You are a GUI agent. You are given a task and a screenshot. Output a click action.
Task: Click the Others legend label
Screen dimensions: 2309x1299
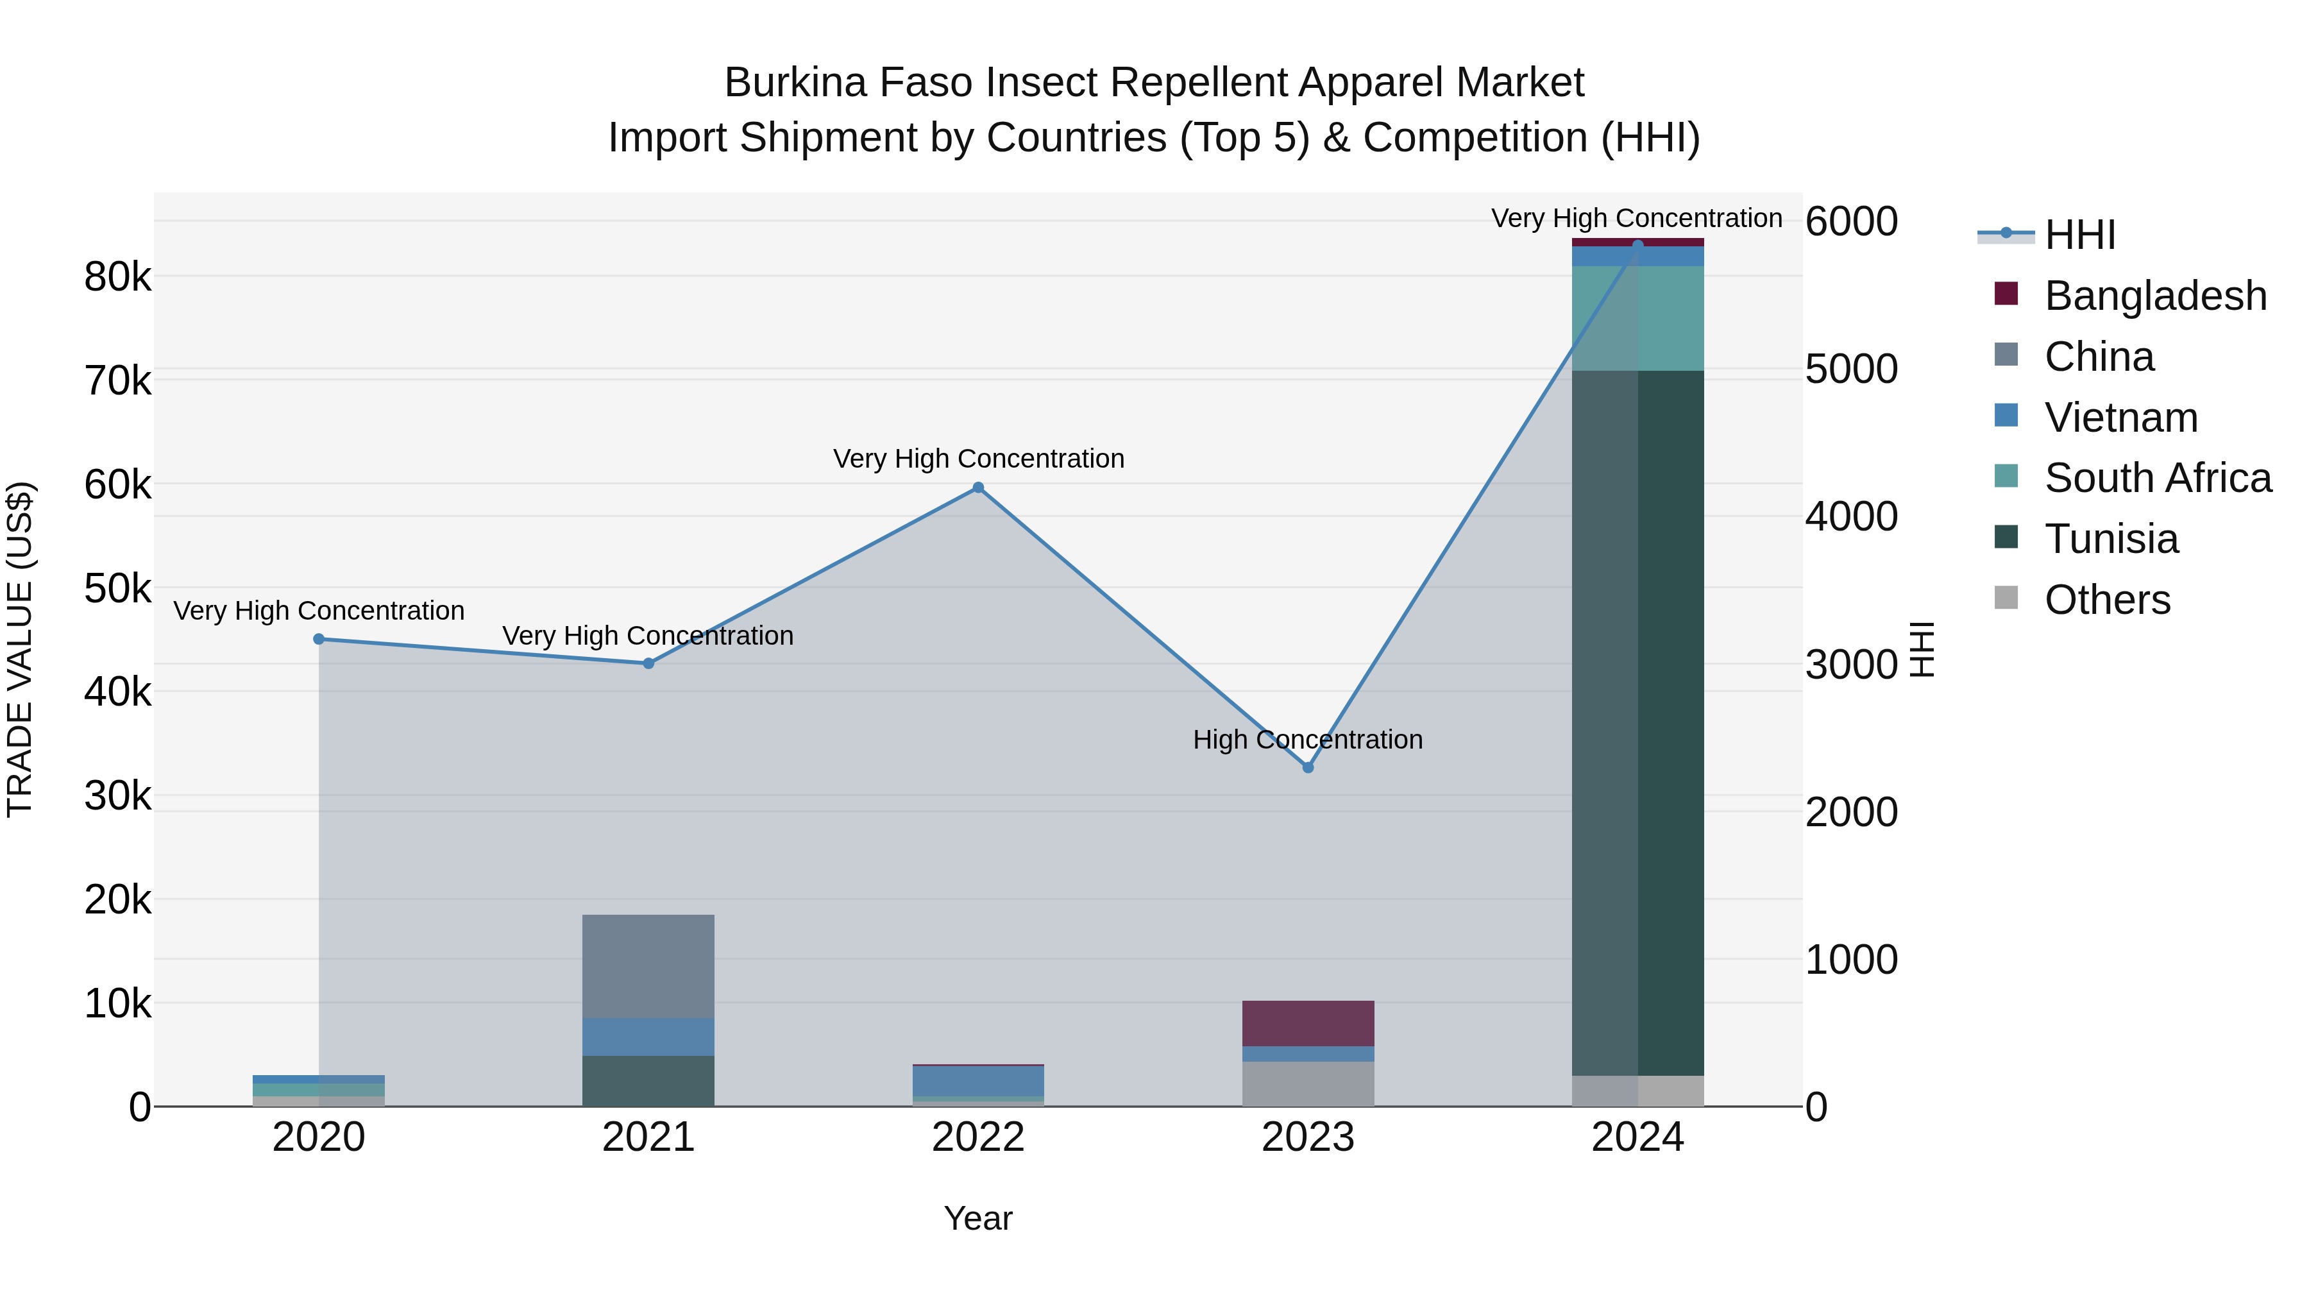[x=2108, y=599]
